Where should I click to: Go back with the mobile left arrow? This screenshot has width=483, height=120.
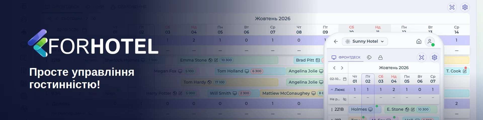pos(336,41)
